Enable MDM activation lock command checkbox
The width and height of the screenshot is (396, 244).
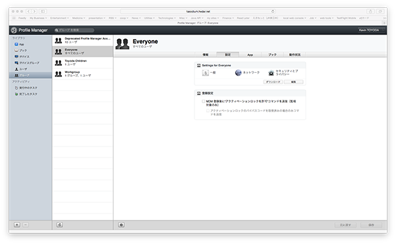204,102
